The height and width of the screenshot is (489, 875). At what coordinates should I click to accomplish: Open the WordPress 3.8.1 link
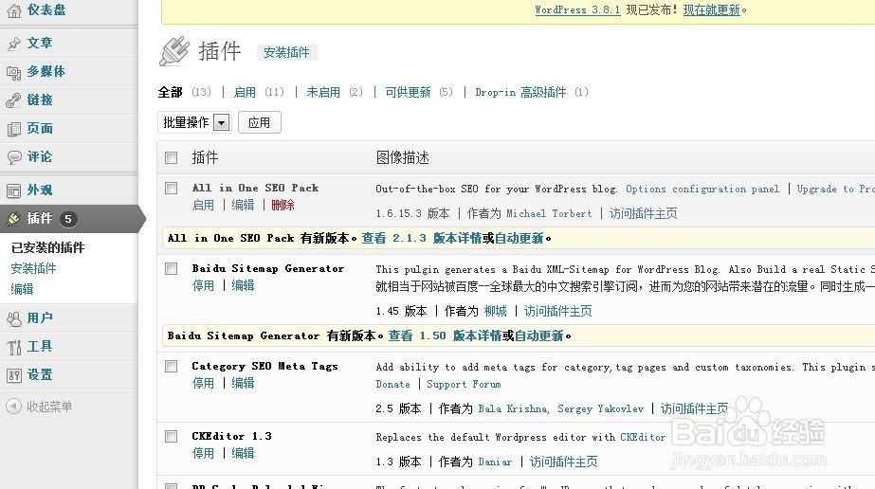pyautogui.click(x=577, y=10)
